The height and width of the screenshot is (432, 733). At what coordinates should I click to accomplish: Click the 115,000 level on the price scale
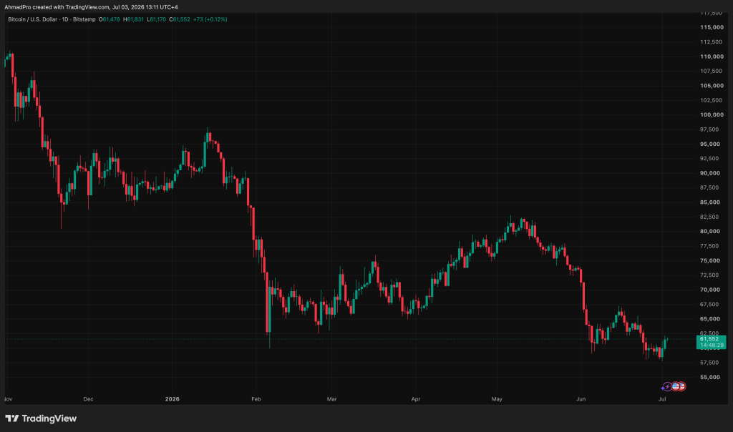pos(712,28)
